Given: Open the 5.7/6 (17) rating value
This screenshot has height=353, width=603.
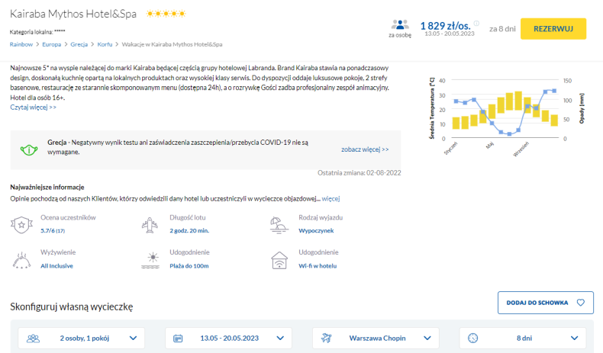Looking at the screenshot, I should click(53, 231).
